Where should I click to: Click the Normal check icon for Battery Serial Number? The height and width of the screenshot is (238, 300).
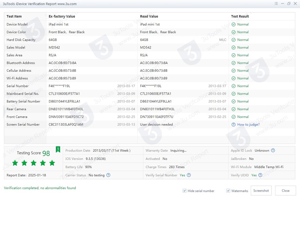coord(233,101)
